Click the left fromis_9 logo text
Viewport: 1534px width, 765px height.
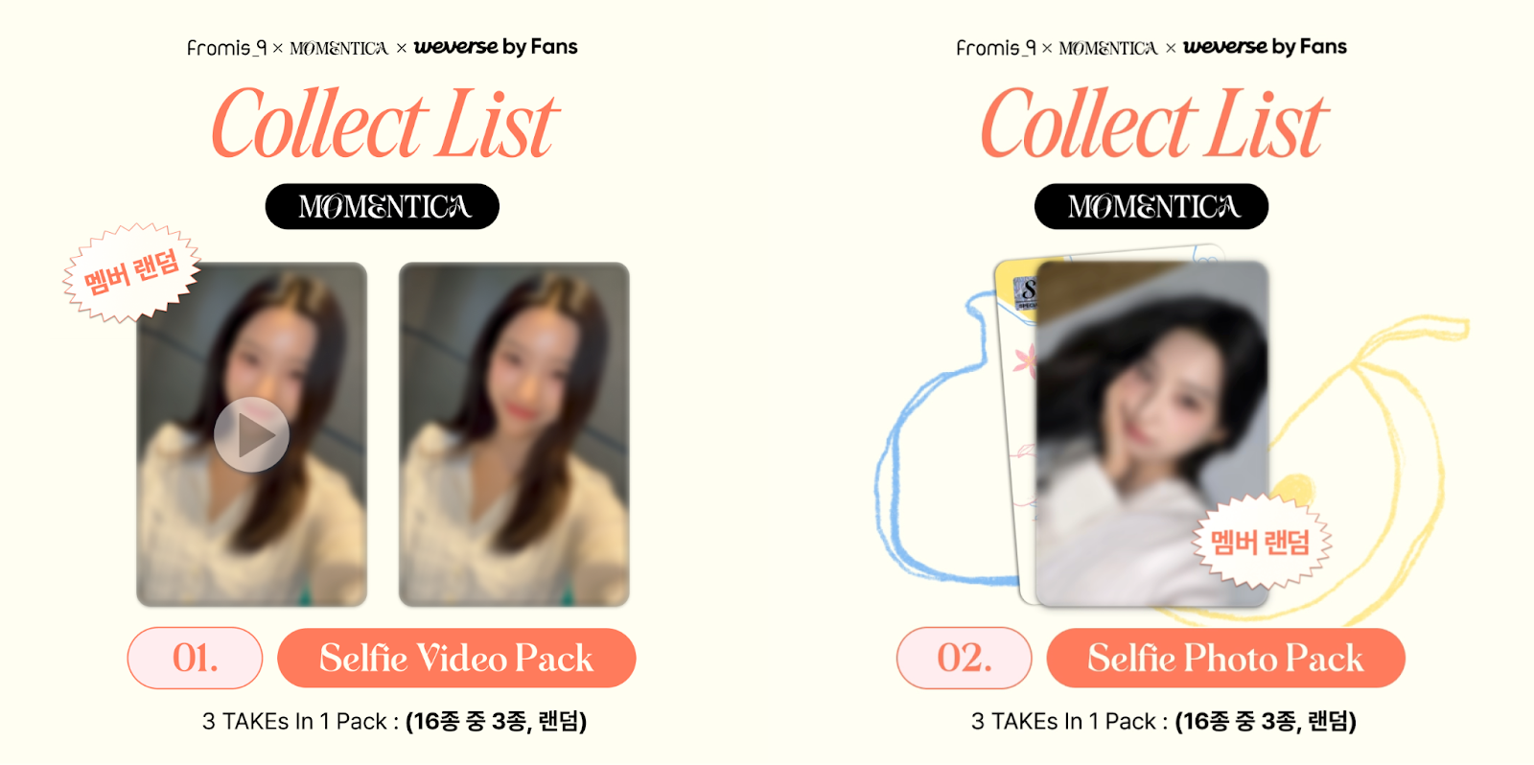(x=226, y=48)
